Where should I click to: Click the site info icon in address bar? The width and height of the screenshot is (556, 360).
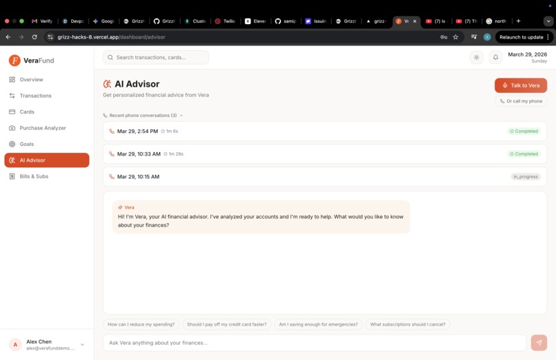coord(50,36)
